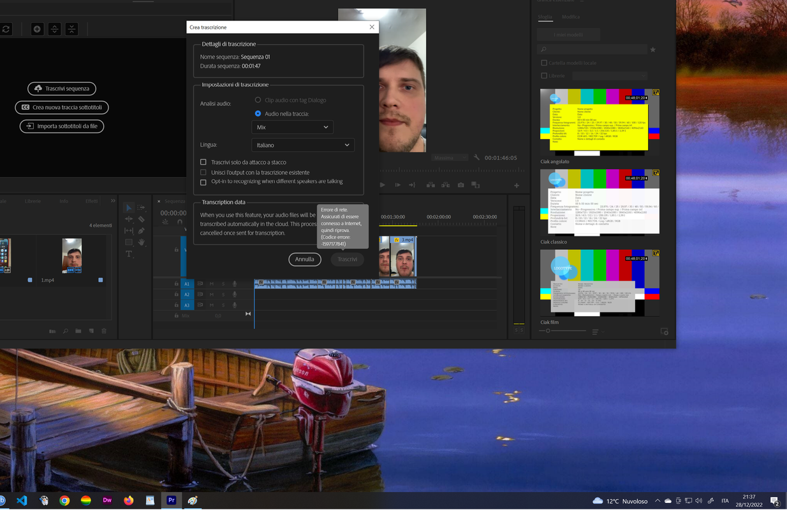
Task: Select the Slip tool
Action: [x=128, y=230]
